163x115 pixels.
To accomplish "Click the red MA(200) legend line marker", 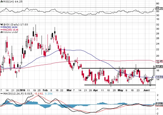I will [1, 30].
